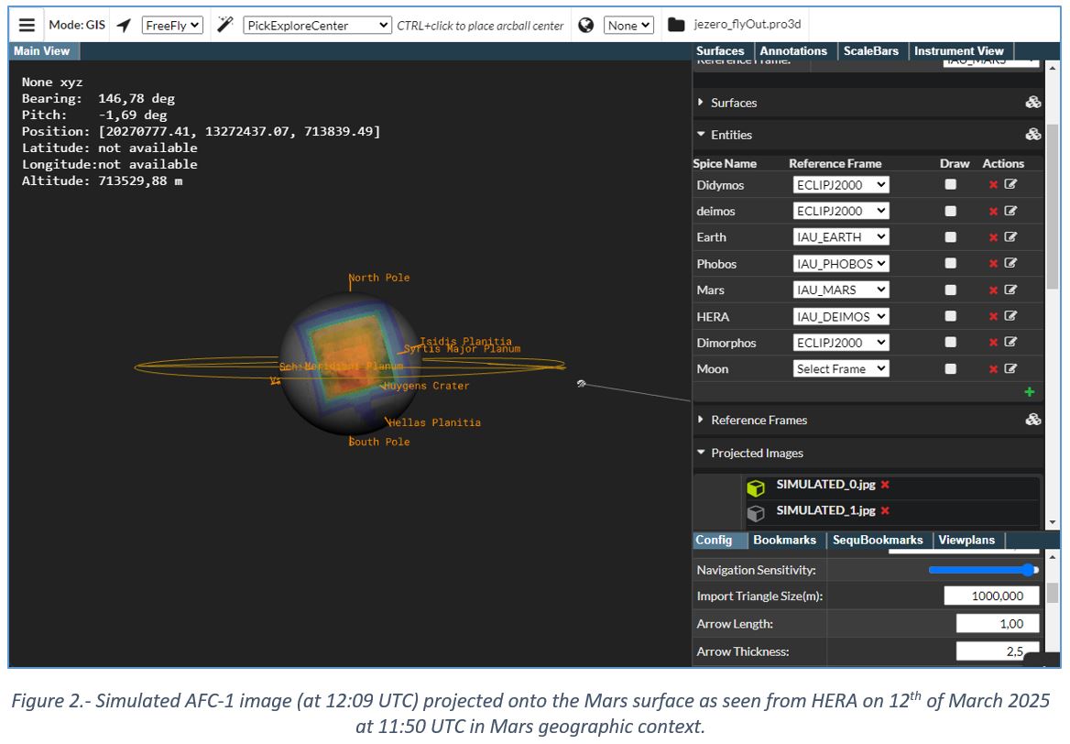Click the globe icon in toolbar
The image size is (1070, 744).
tap(586, 25)
